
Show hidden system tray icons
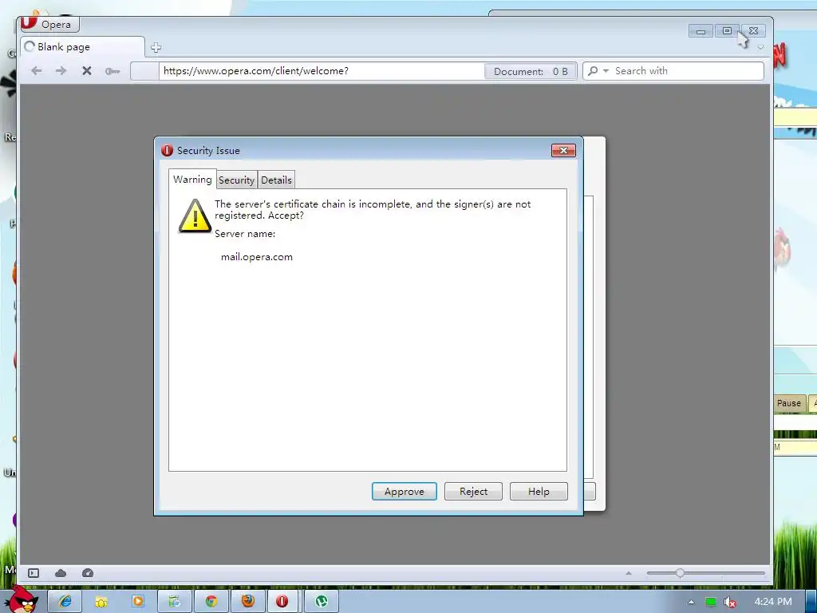pyautogui.click(x=691, y=602)
